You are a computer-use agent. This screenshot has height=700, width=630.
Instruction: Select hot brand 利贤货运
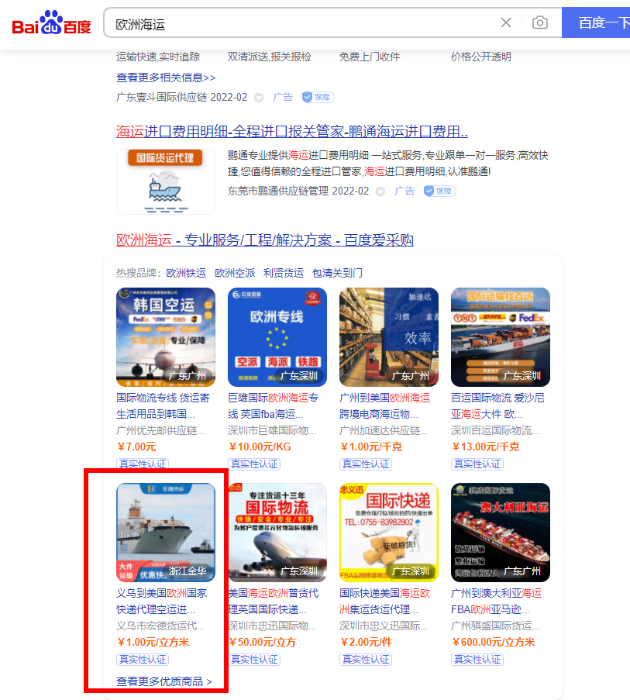[284, 273]
